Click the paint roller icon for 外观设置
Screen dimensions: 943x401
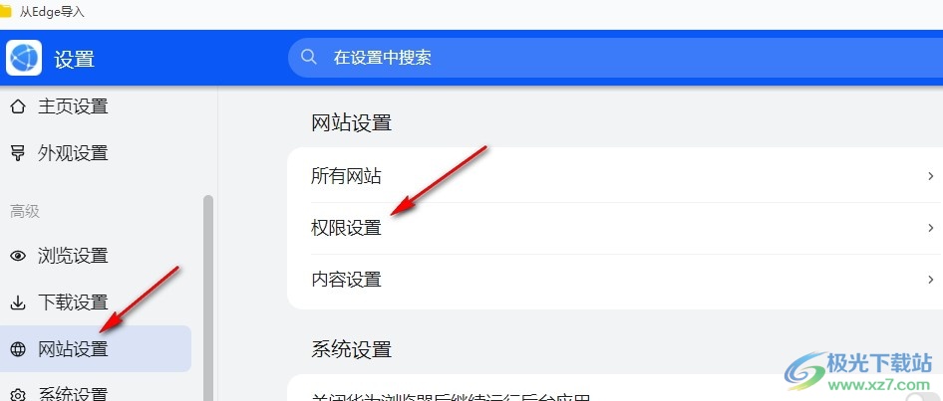tap(18, 153)
